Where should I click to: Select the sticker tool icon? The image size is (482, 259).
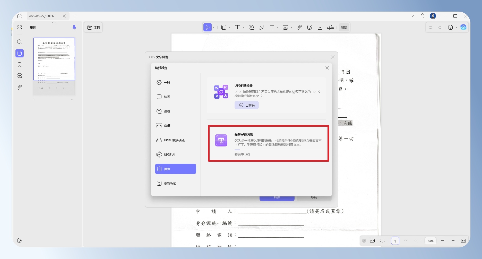310,27
